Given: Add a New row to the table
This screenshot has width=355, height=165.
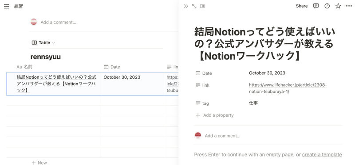Looking at the screenshot, I should coord(39,162).
